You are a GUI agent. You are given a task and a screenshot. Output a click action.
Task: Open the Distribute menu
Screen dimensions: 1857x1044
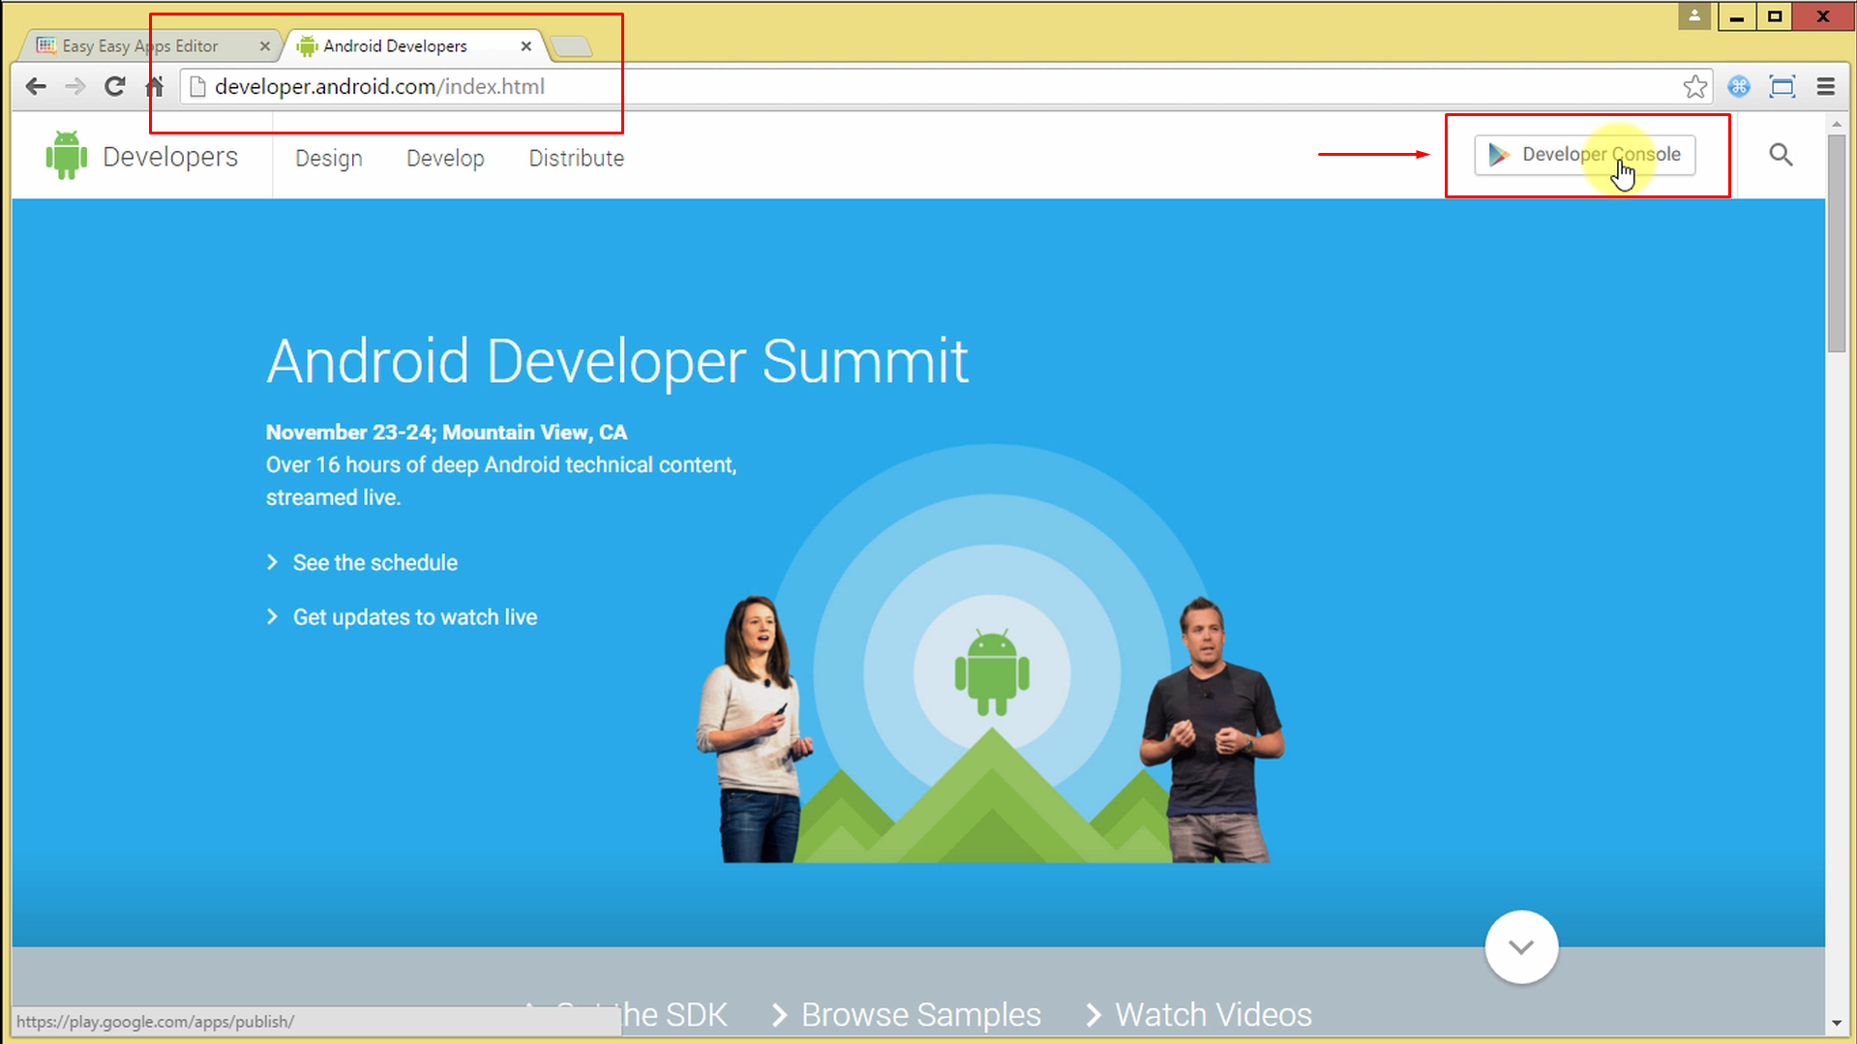click(x=576, y=158)
